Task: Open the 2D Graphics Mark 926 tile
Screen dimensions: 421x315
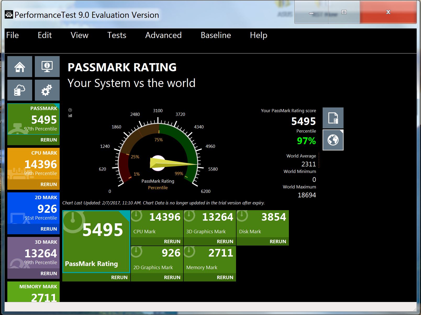Action: coord(157,259)
